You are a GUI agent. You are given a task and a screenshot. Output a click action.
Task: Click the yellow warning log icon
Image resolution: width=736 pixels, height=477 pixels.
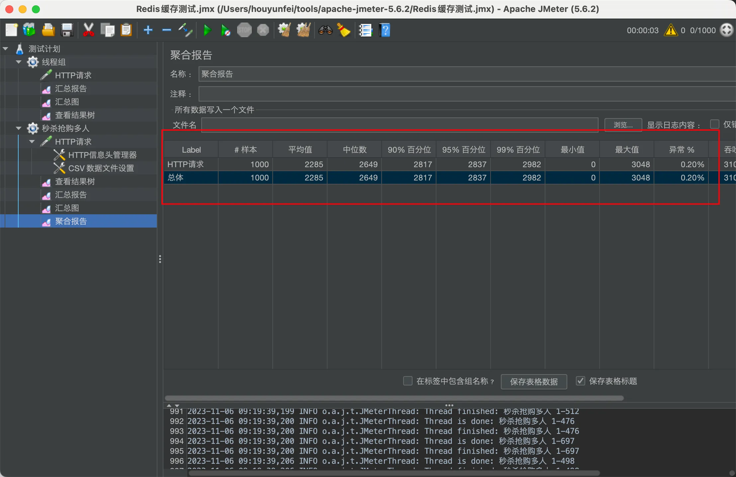point(671,30)
